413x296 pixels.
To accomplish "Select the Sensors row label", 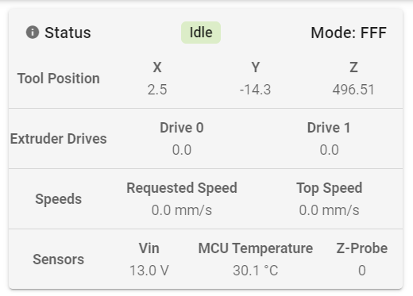I will (59, 259).
